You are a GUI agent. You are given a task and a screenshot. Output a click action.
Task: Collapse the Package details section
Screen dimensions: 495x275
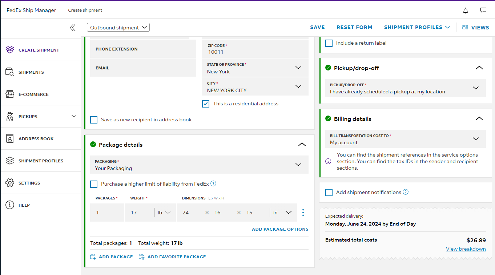click(x=302, y=145)
